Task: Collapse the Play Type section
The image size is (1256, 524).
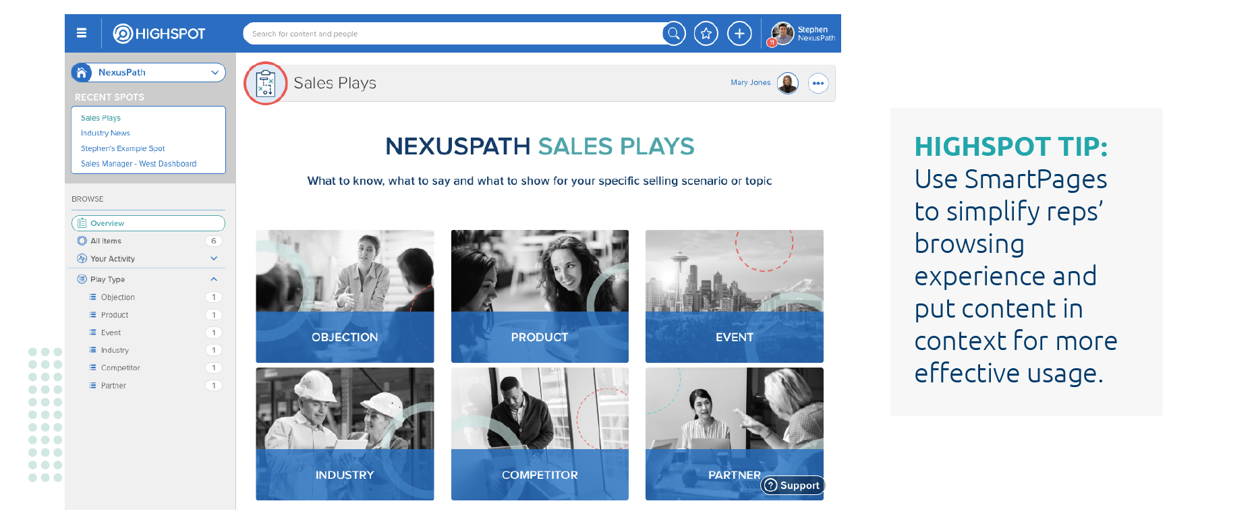Action: (214, 279)
